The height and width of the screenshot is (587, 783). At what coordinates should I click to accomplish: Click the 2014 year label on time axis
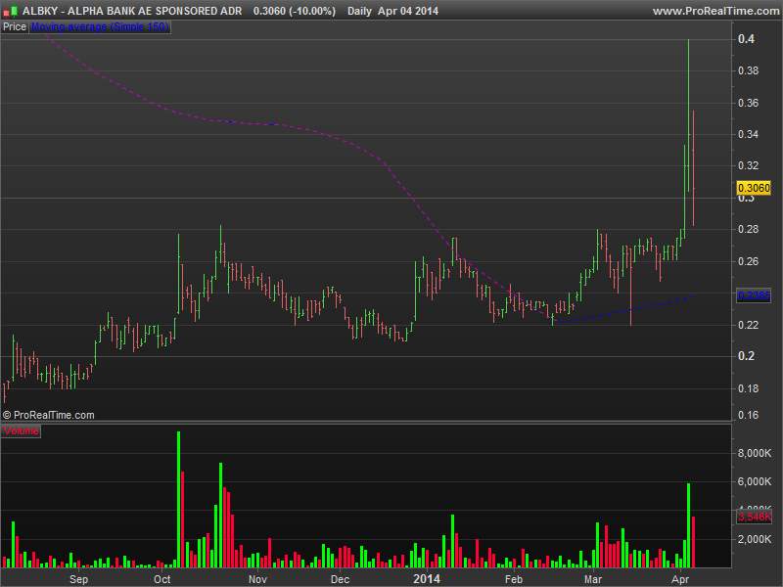coord(427,579)
